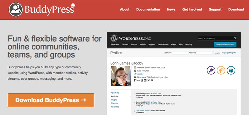Open the About menu in BuddyPress header
249x115 pixels.
pyautogui.click(x=125, y=10)
